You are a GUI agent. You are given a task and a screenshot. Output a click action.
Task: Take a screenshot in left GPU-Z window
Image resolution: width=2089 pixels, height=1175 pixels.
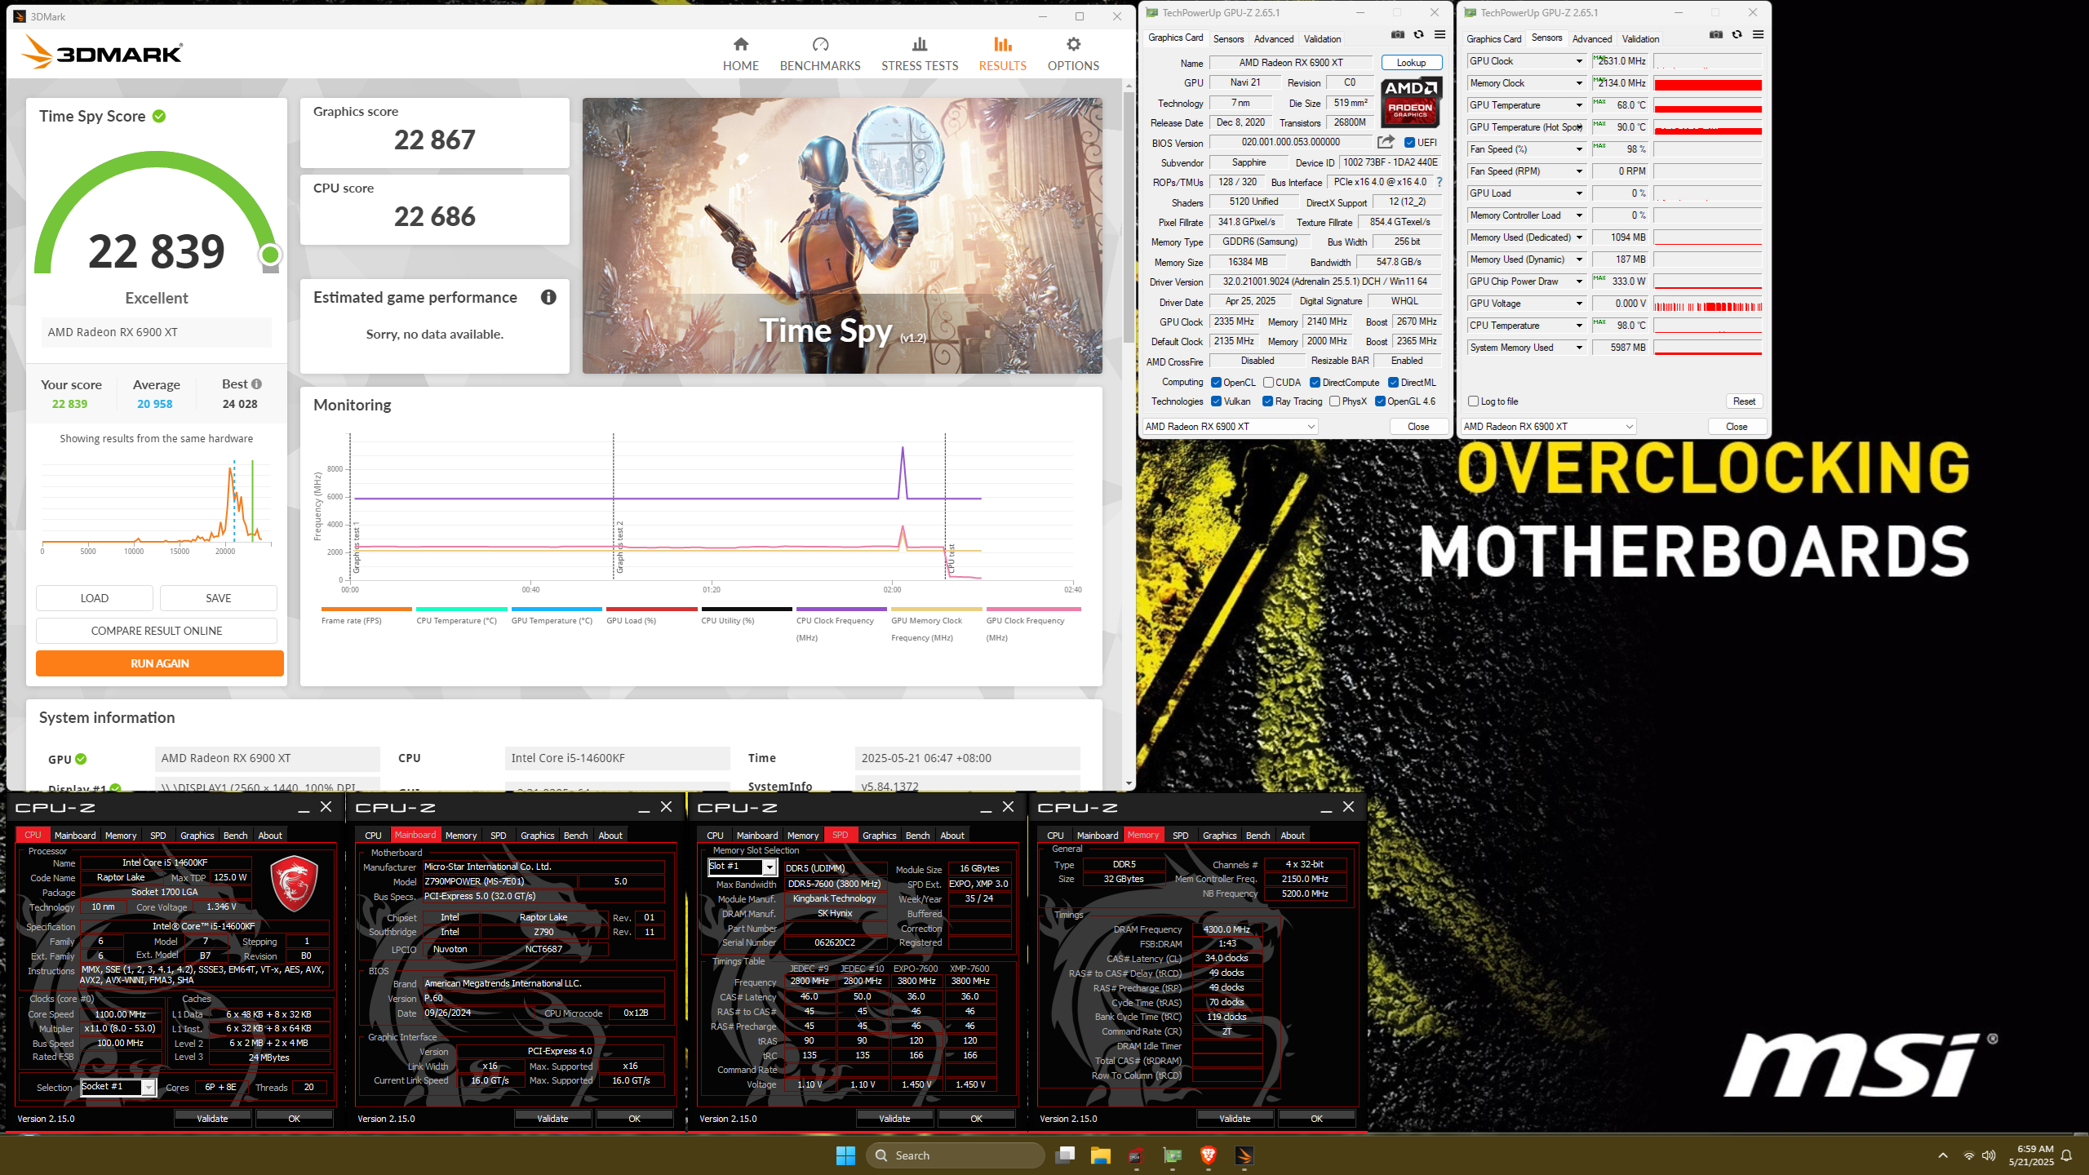tap(1397, 35)
